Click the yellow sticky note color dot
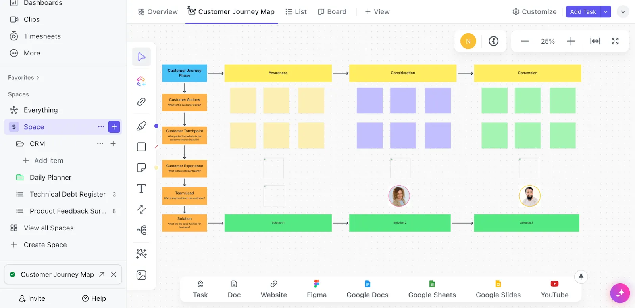The width and height of the screenshot is (635, 308). click(156, 168)
